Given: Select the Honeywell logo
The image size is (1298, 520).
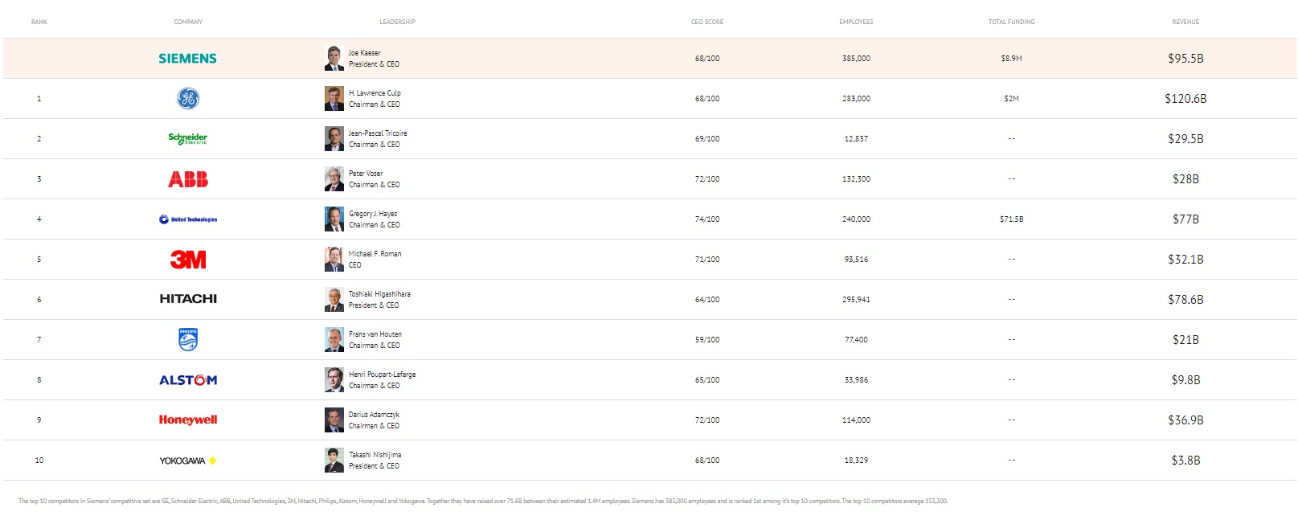Looking at the screenshot, I should pyautogui.click(x=188, y=420).
